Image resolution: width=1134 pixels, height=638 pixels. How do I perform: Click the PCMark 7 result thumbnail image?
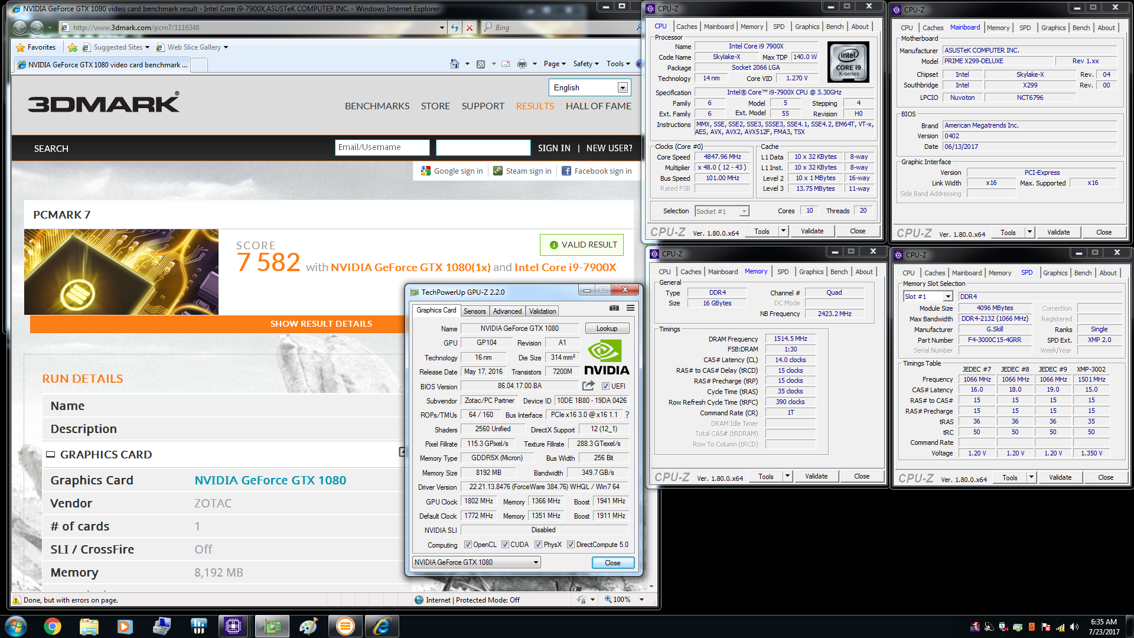coord(121,272)
